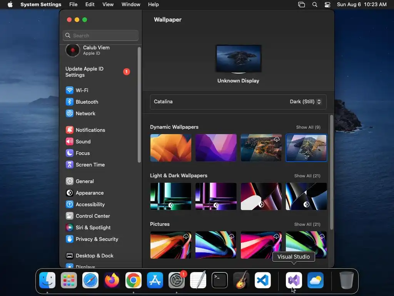Open Trash from the Dock
The width and height of the screenshot is (394, 296).
pyautogui.click(x=347, y=280)
